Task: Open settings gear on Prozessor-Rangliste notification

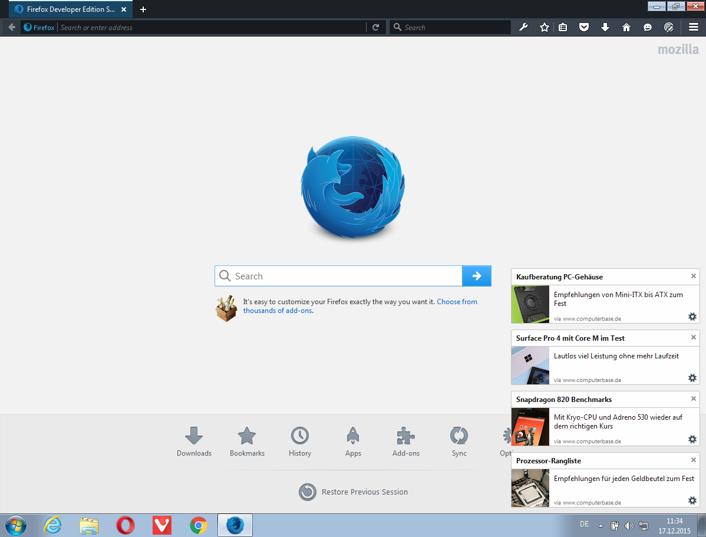Action: [692, 500]
